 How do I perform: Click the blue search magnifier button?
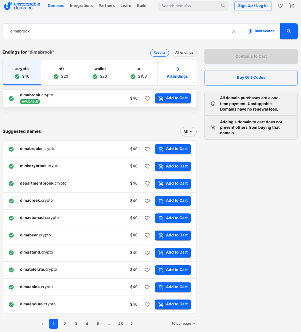pos(289,31)
